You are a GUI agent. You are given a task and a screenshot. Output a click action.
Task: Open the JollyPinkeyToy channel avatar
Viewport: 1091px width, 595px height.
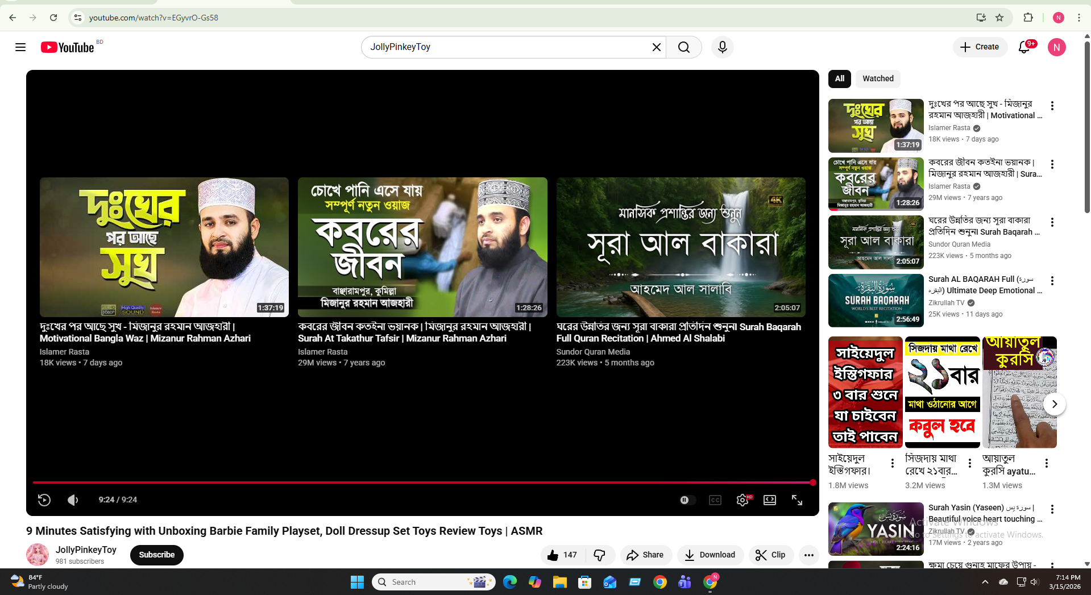tap(38, 555)
